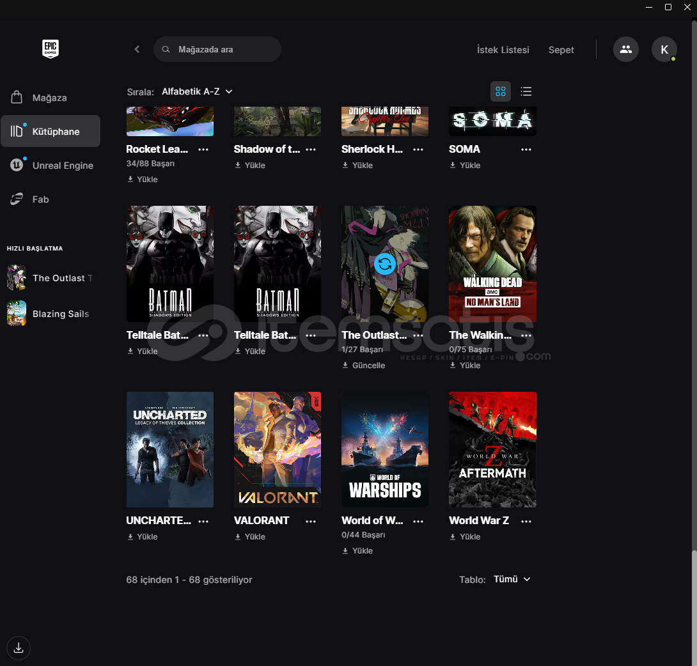This screenshot has width=697, height=666.
Task: Open the K profile avatar menu
Action: point(664,49)
